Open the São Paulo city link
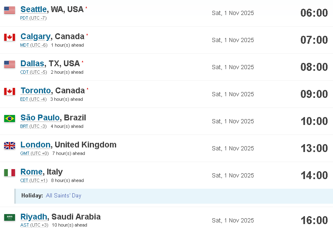Screen dimensions: 333x232 [40, 117]
